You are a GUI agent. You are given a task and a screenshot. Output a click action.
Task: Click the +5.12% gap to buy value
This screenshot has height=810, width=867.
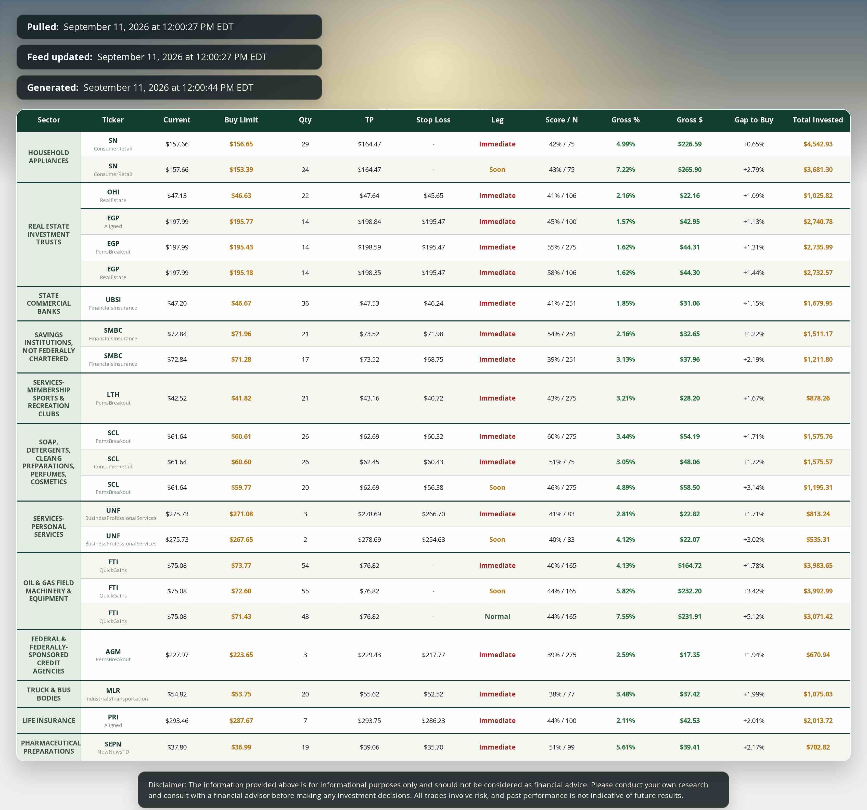coord(754,616)
